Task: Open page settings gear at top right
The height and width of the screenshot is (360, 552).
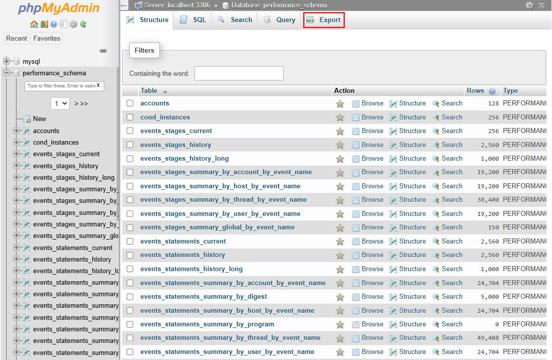Action: [x=529, y=6]
